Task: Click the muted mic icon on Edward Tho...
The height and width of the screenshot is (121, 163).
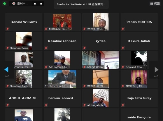Action: 123,67
